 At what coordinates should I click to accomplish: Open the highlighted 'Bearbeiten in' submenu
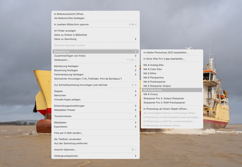[95, 51]
